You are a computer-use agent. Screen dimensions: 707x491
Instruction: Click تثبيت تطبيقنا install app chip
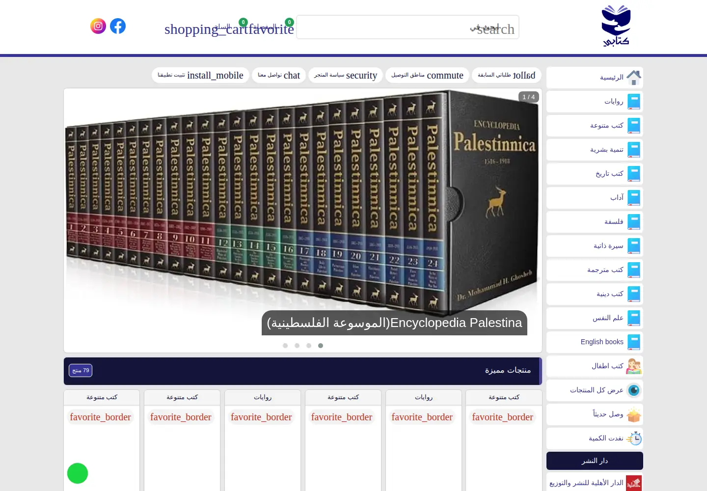point(200,75)
